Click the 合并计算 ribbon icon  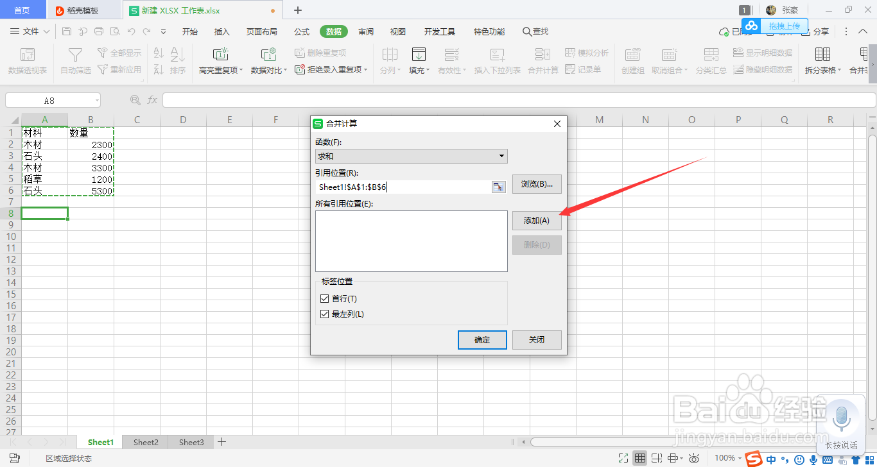coord(543,55)
